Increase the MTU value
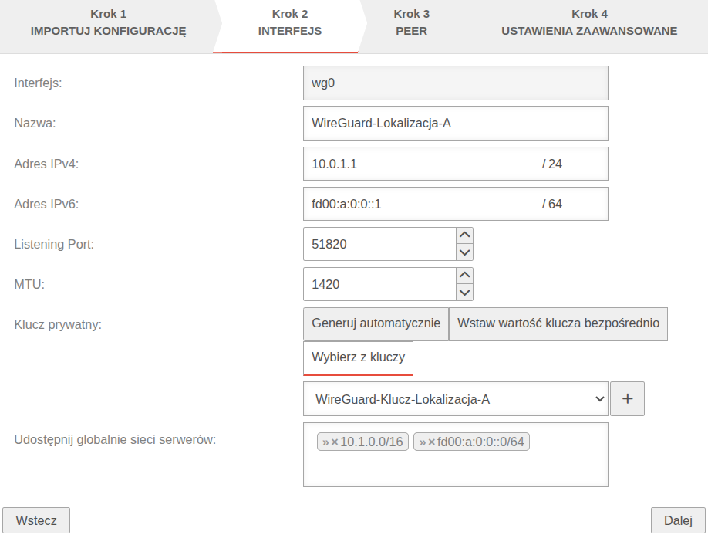This screenshot has width=708, height=535. 464,276
